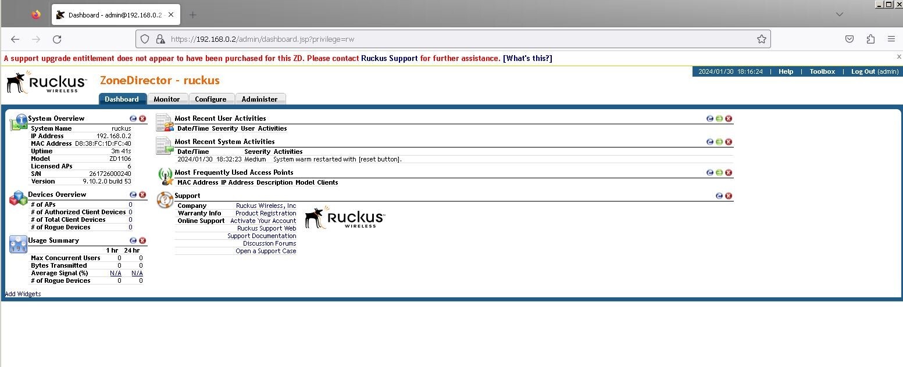
Task: Open the Dashboard tab
Action: click(x=122, y=99)
